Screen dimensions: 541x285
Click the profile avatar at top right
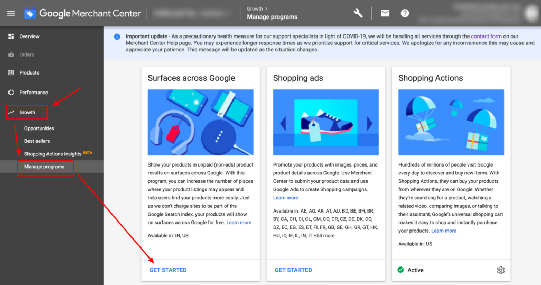pyautogui.click(x=531, y=13)
